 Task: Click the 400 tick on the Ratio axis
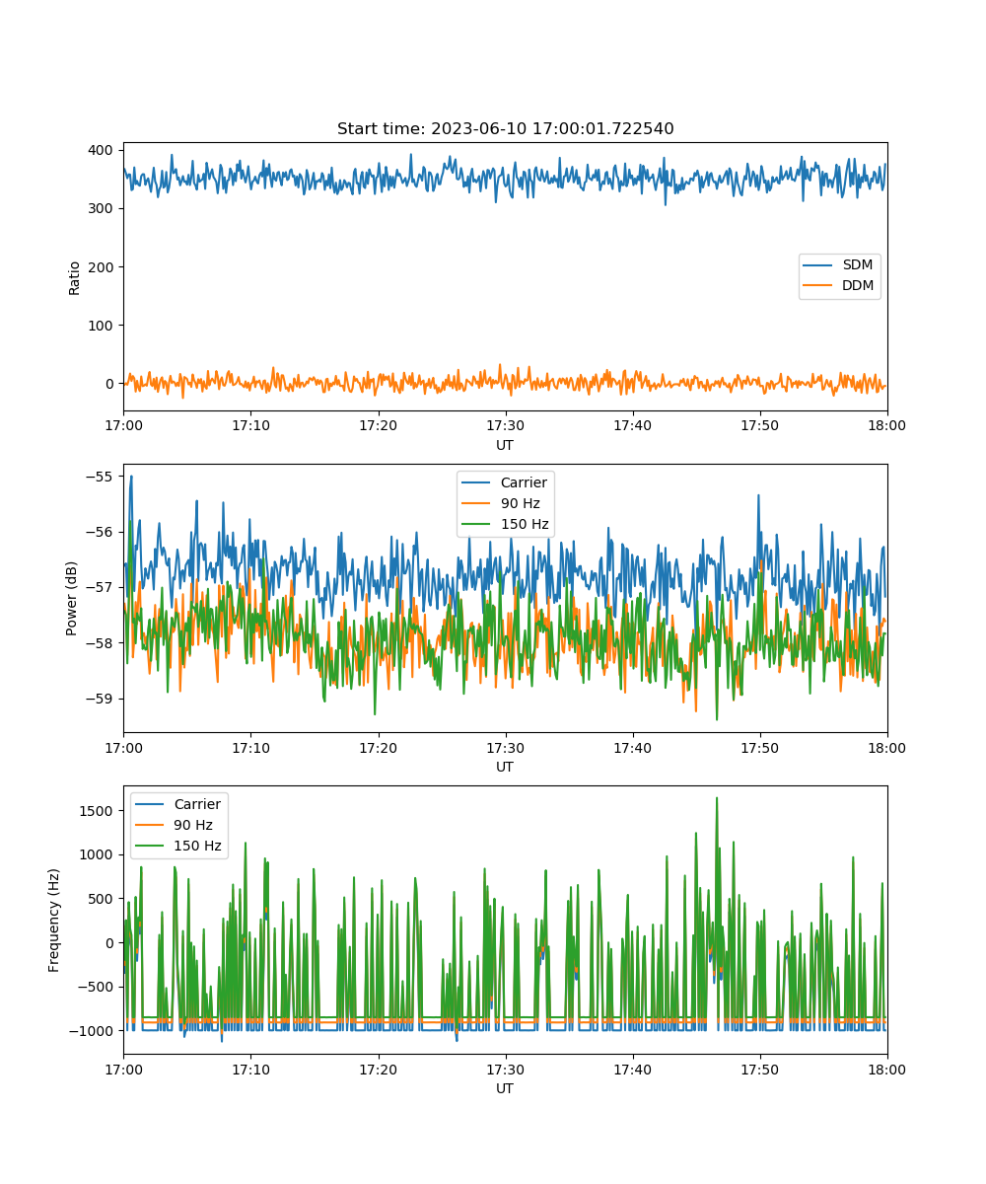[x=103, y=150]
